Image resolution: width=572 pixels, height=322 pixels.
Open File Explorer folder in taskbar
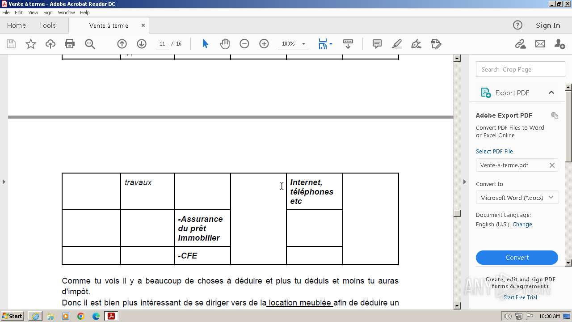coord(50,316)
